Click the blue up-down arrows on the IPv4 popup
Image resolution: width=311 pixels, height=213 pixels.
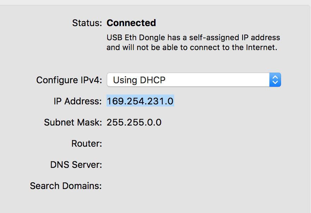pos(275,80)
